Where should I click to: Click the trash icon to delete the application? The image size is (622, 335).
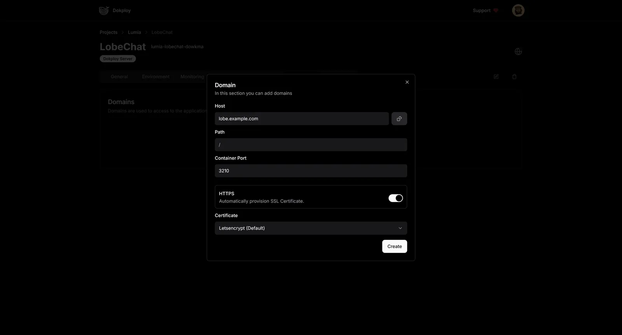[x=514, y=77]
